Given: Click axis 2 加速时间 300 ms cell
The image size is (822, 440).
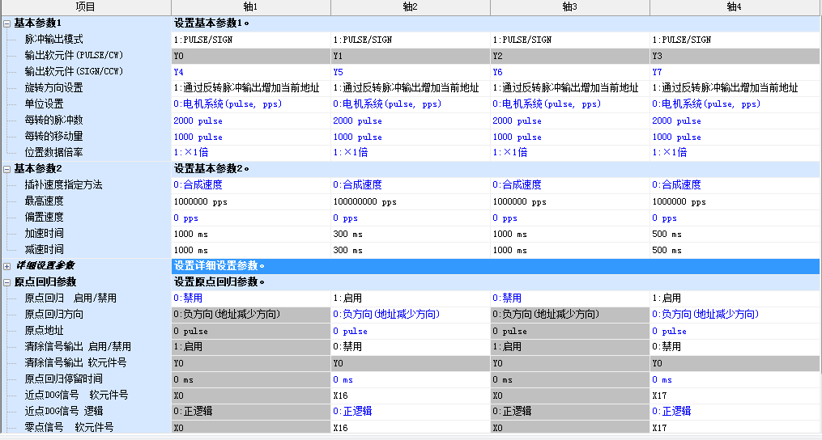Looking at the screenshot, I should pos(410,234).
